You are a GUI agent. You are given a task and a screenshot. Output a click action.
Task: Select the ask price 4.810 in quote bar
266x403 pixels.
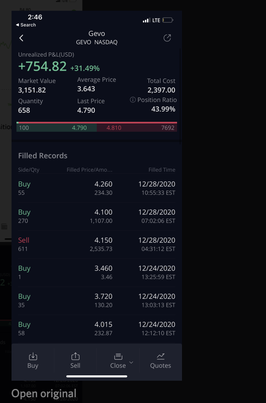tap(114, 128)
